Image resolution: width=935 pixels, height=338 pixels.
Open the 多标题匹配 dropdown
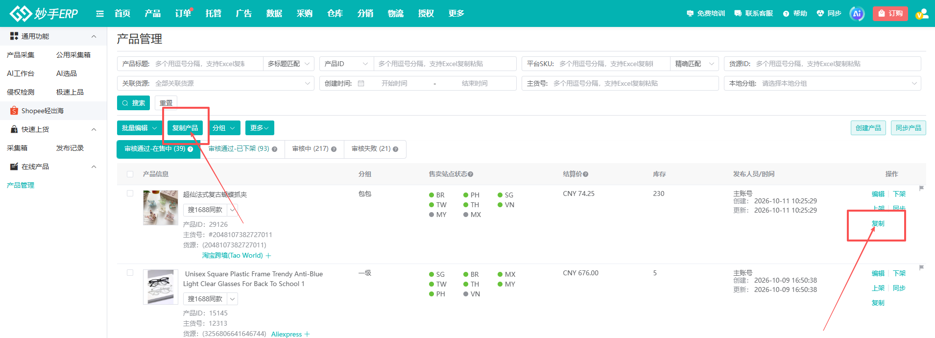point(288,64)
